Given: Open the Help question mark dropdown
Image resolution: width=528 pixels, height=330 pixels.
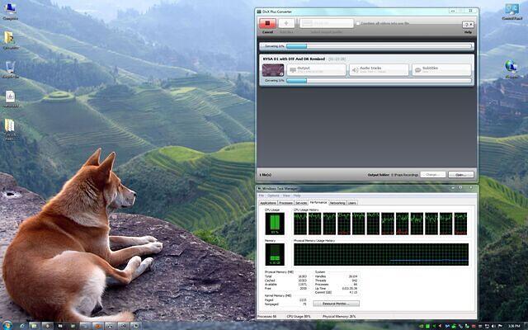Looking at the screenshot, I should 468,26.
